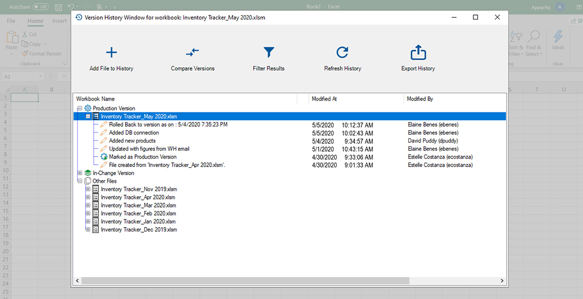This screenshot has height=299, width=583.
Task: Click the Export History share icon
Action: pyautogui.click(x=418, y=53)
